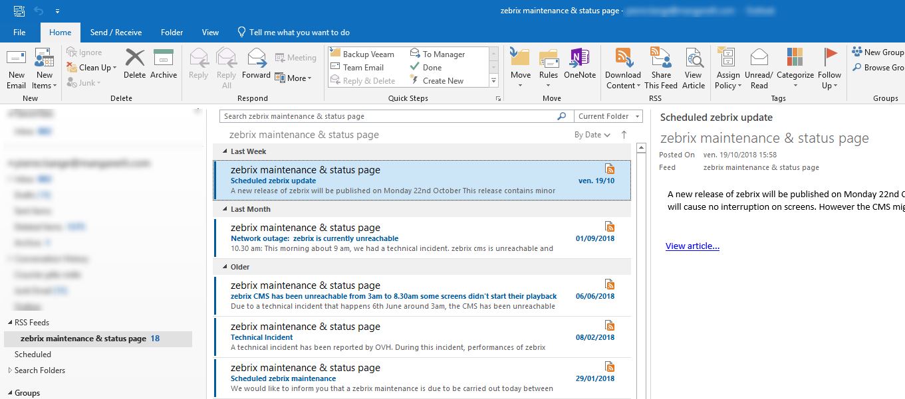Open the Rules menu

pyautogui.click(x=549, y=68)
